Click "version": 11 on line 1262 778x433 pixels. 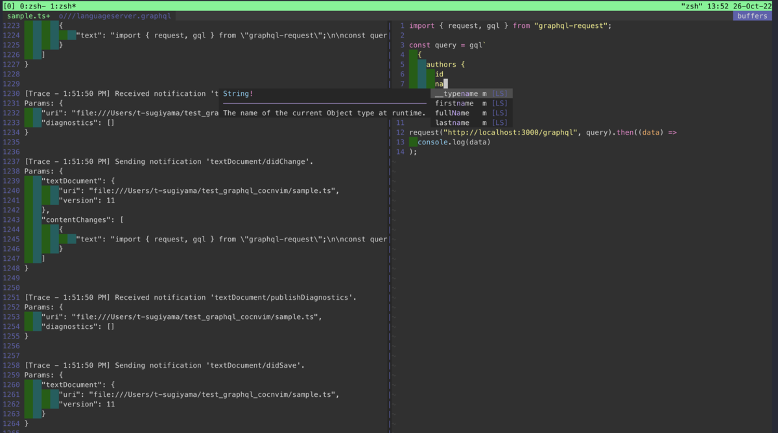[87, 405]
